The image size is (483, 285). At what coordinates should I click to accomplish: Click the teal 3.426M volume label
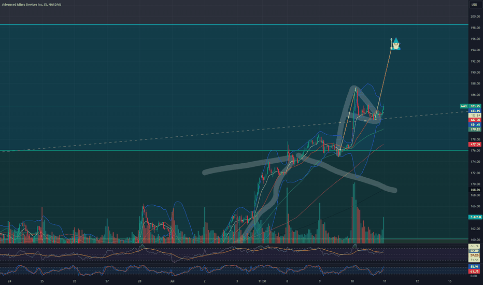[x=475, y=217]
